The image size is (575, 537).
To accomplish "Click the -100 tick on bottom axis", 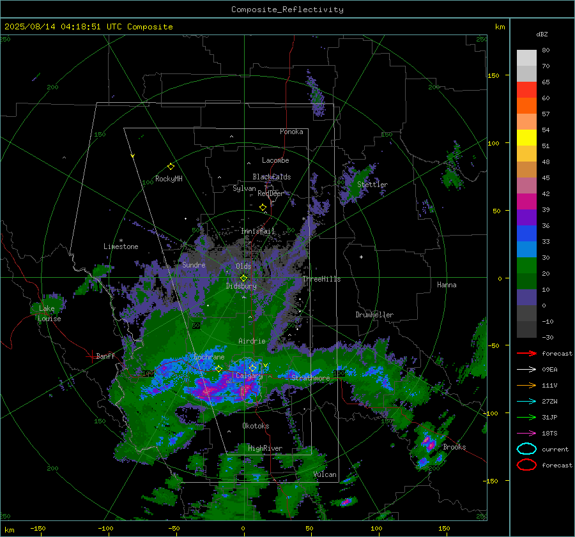I will (x=105, y=529).
